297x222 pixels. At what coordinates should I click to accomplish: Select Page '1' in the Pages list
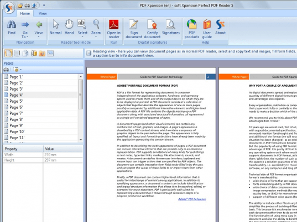click(x=41, y=77)
